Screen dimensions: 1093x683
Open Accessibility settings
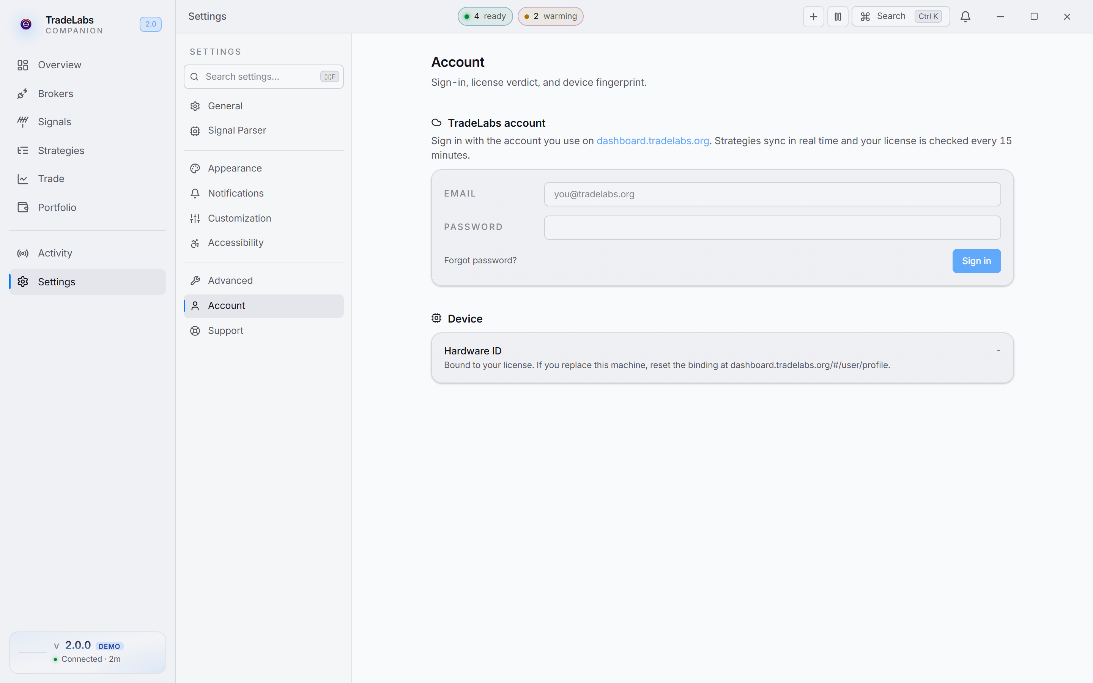264,243
